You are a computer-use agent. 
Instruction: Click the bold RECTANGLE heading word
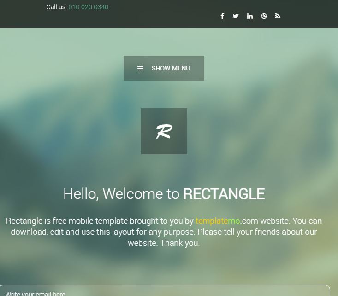224,194
